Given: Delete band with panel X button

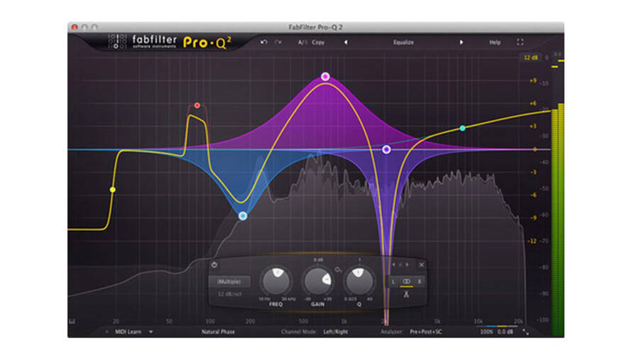Looking at the screenshot, I should click(421, 265).
